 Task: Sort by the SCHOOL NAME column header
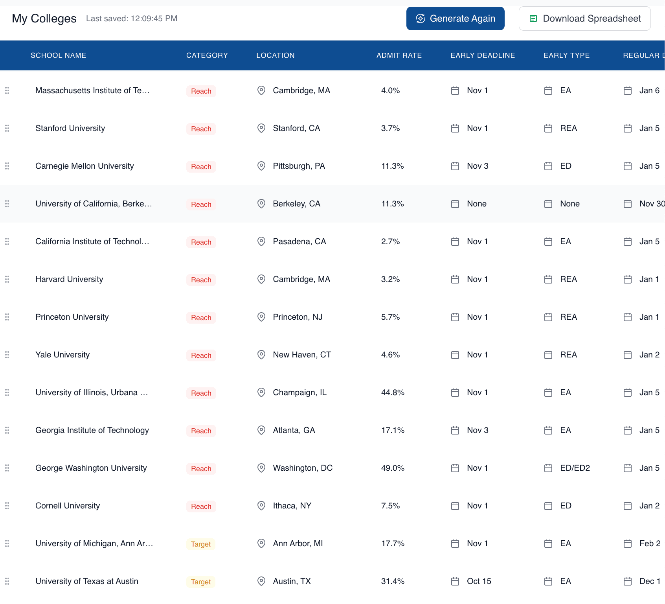pos(58,55)
